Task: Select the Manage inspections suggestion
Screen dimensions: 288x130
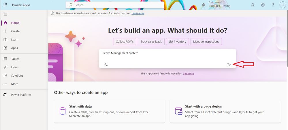Action: pos(206,42)
